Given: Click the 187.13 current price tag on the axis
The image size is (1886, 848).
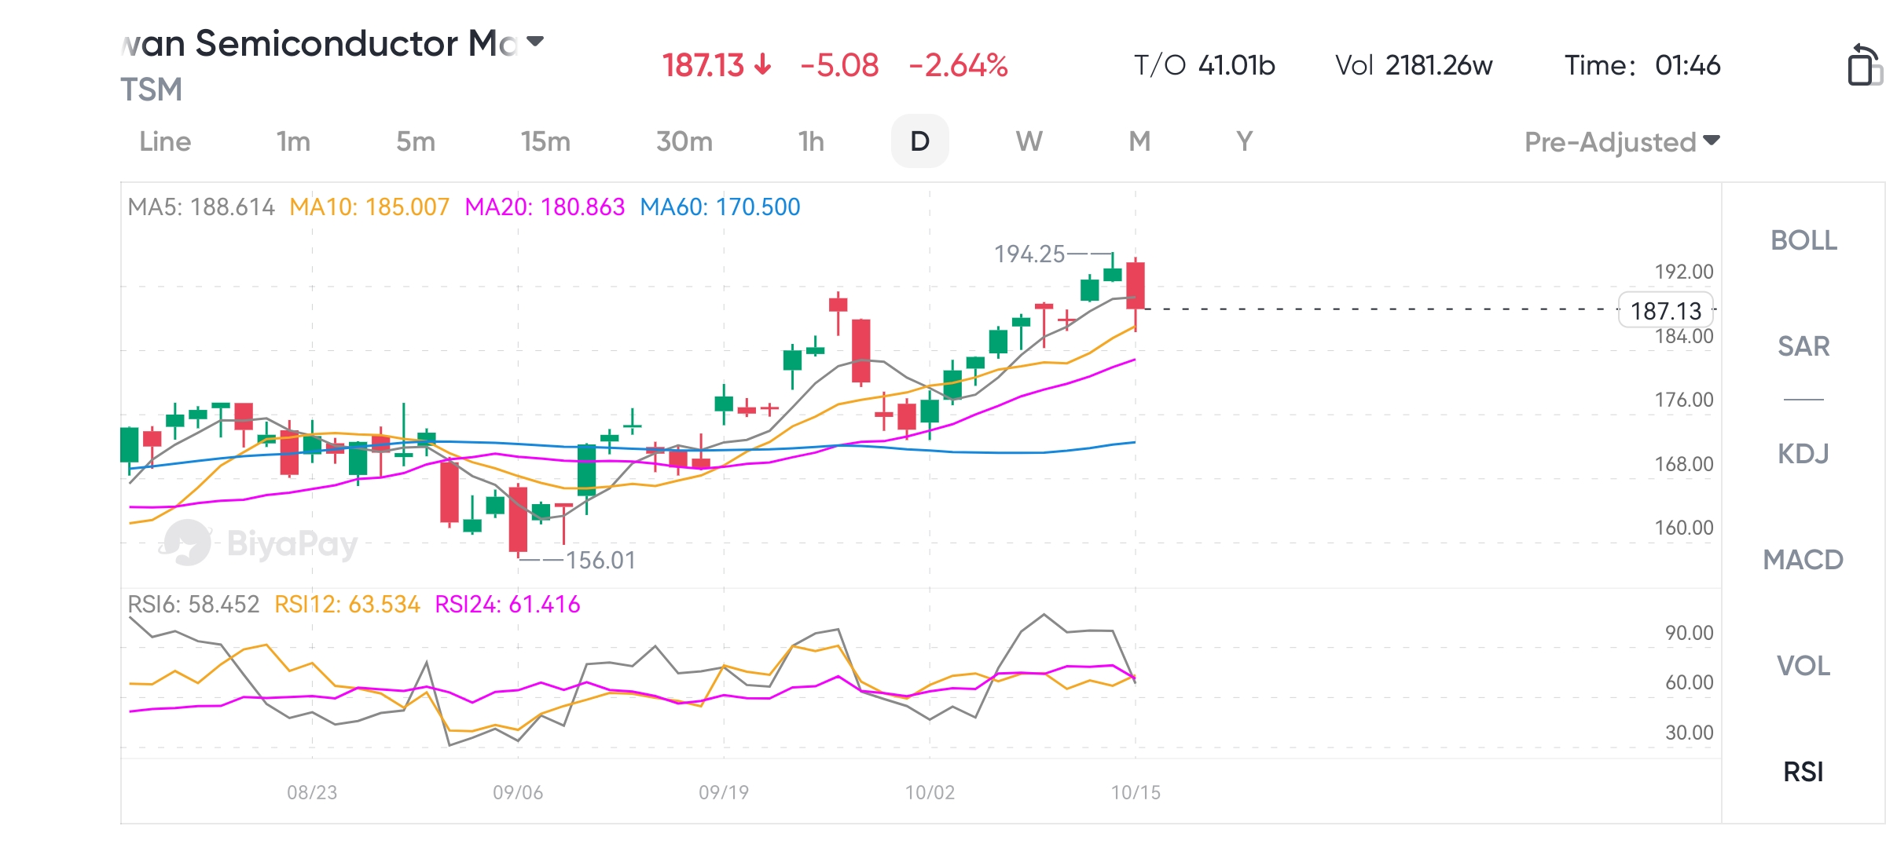Looking at the screenshot, I should coord(1666,311).
